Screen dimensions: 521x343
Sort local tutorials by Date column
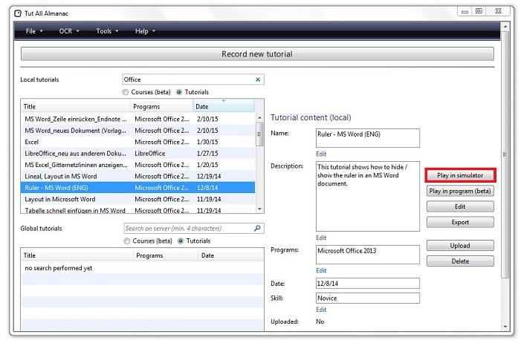223,107
